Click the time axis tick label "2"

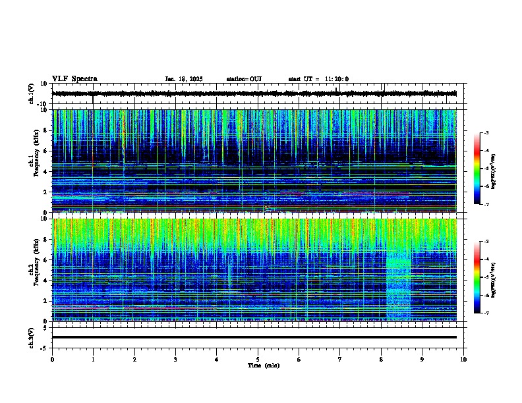(134, 360)
